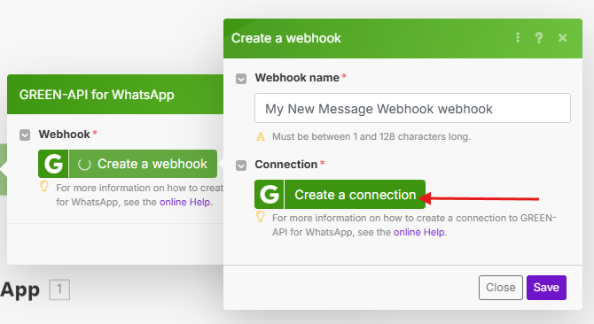Click the Create a webhook dialog title
Screen dimensions: 594x324
coord(286,38)
